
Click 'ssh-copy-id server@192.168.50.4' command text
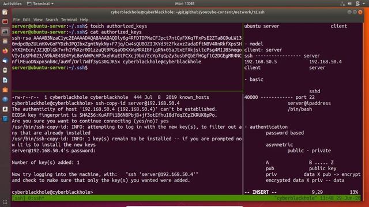[138, 103]
